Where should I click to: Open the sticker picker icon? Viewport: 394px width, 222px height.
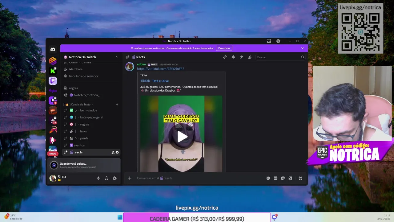pos(283,178)
